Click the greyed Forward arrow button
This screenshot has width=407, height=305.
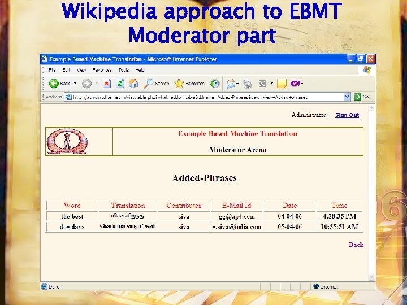pos(86,84)
